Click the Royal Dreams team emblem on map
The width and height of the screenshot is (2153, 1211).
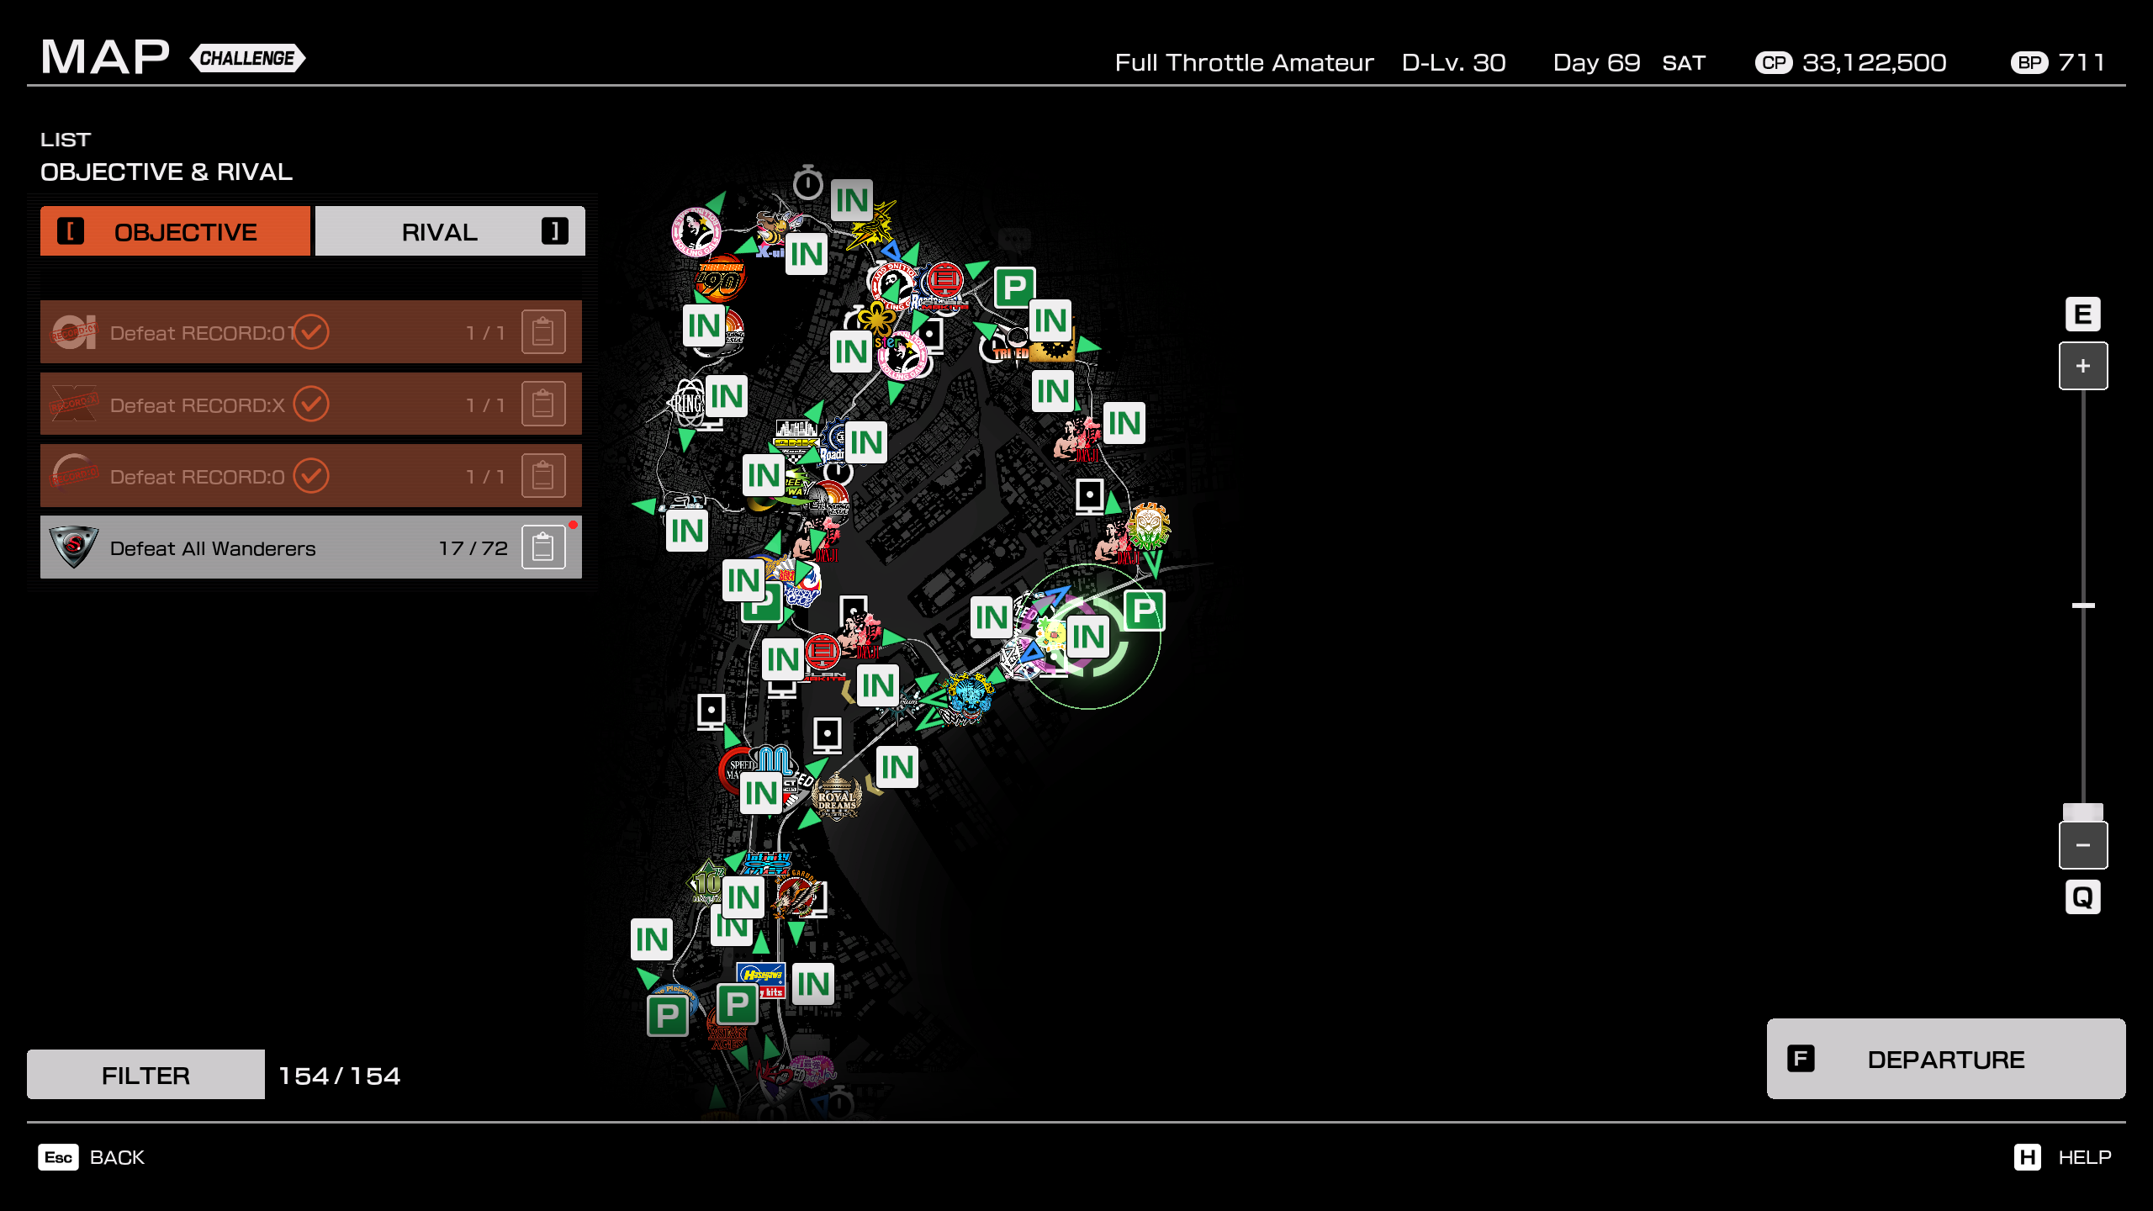836,797
